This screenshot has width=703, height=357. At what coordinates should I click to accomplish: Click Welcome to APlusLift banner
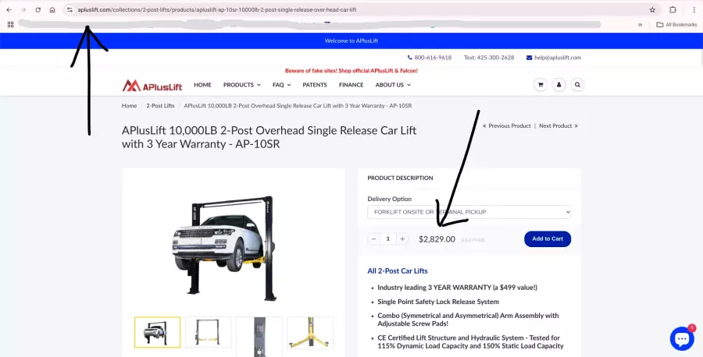[x=351, y=41]
